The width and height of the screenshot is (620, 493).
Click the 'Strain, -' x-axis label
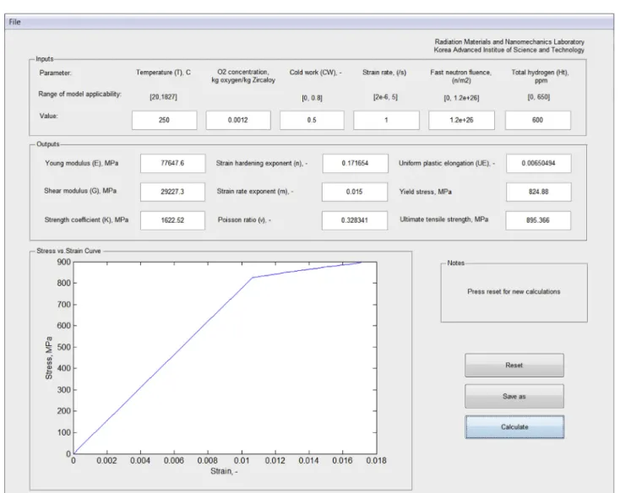(x=224, y=471)
